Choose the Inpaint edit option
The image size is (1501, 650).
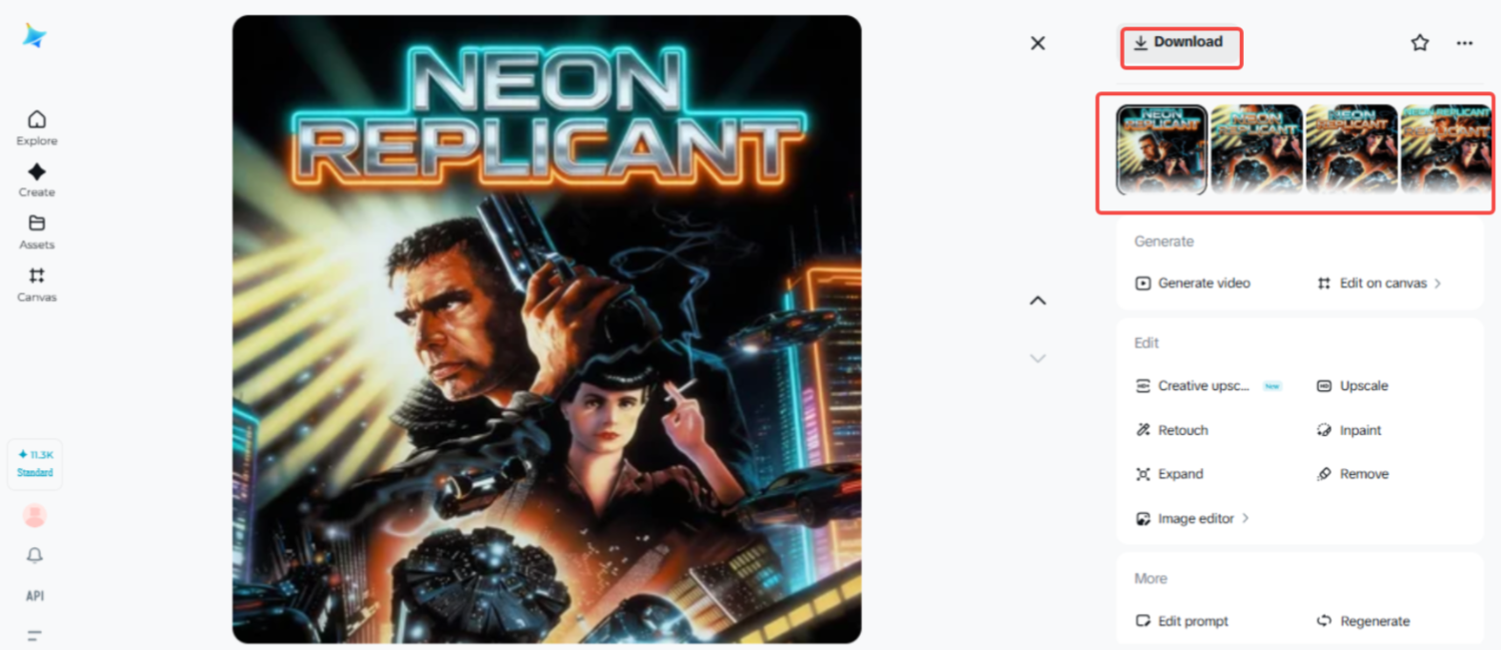[1349, 430]
